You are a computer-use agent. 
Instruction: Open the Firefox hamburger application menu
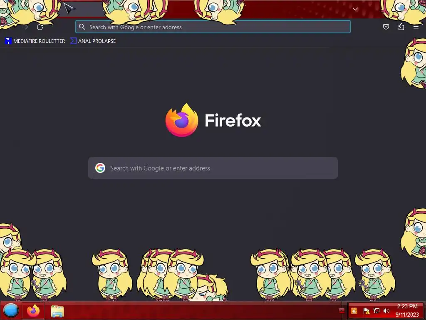pyautogui.click(x=416, y=27)
